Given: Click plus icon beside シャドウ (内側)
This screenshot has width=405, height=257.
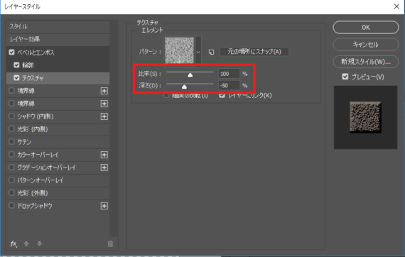Looking at the screenshot, I should coord(104,116).
